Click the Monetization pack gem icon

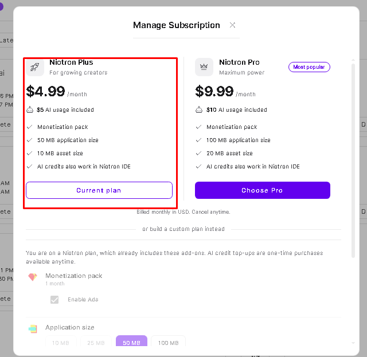[x=33, y=277]
